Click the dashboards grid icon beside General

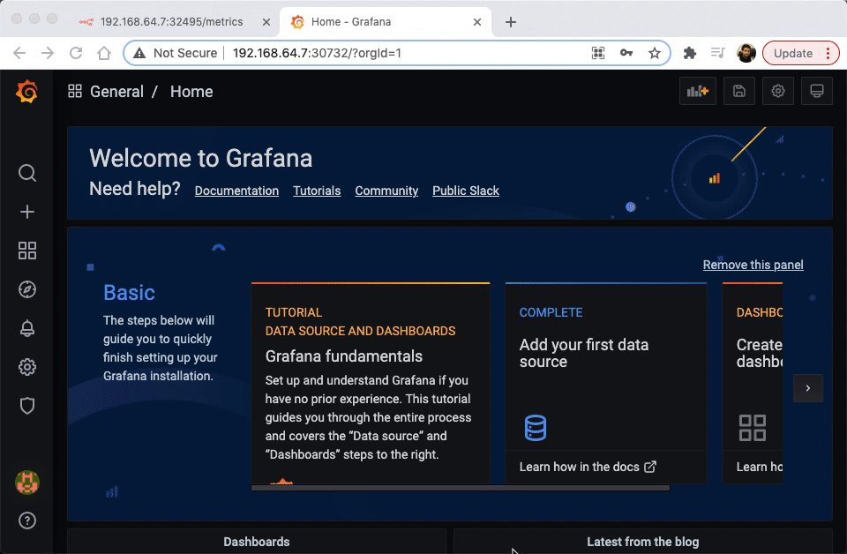75,91
